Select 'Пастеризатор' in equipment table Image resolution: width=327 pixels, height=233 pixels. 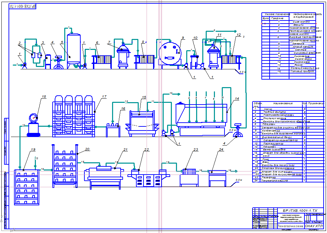tap(273, 144)
